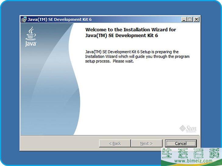Click the greyed-out Next button
222x166 pixels.
point(146,144)
